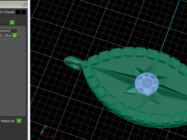Click the 0,15tw weight field
Viewport: 187px width, 140px height.
pos(6,36)
